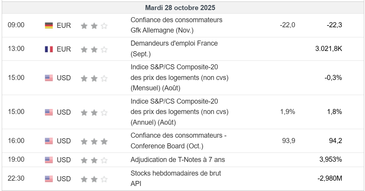
Task: Open the Confiance des consommateurs Gfk Allemagne event
Action: pos(176,25)
